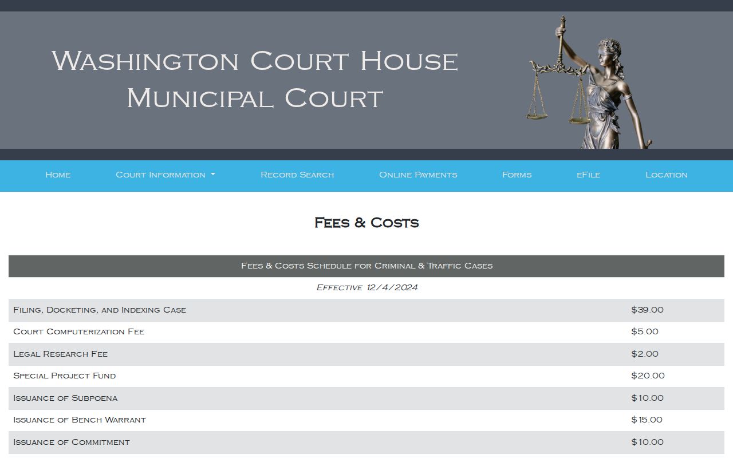Select the Issuance of Commitment row
The height and width of the screenshot is (458, 733).
pos(366,442)
